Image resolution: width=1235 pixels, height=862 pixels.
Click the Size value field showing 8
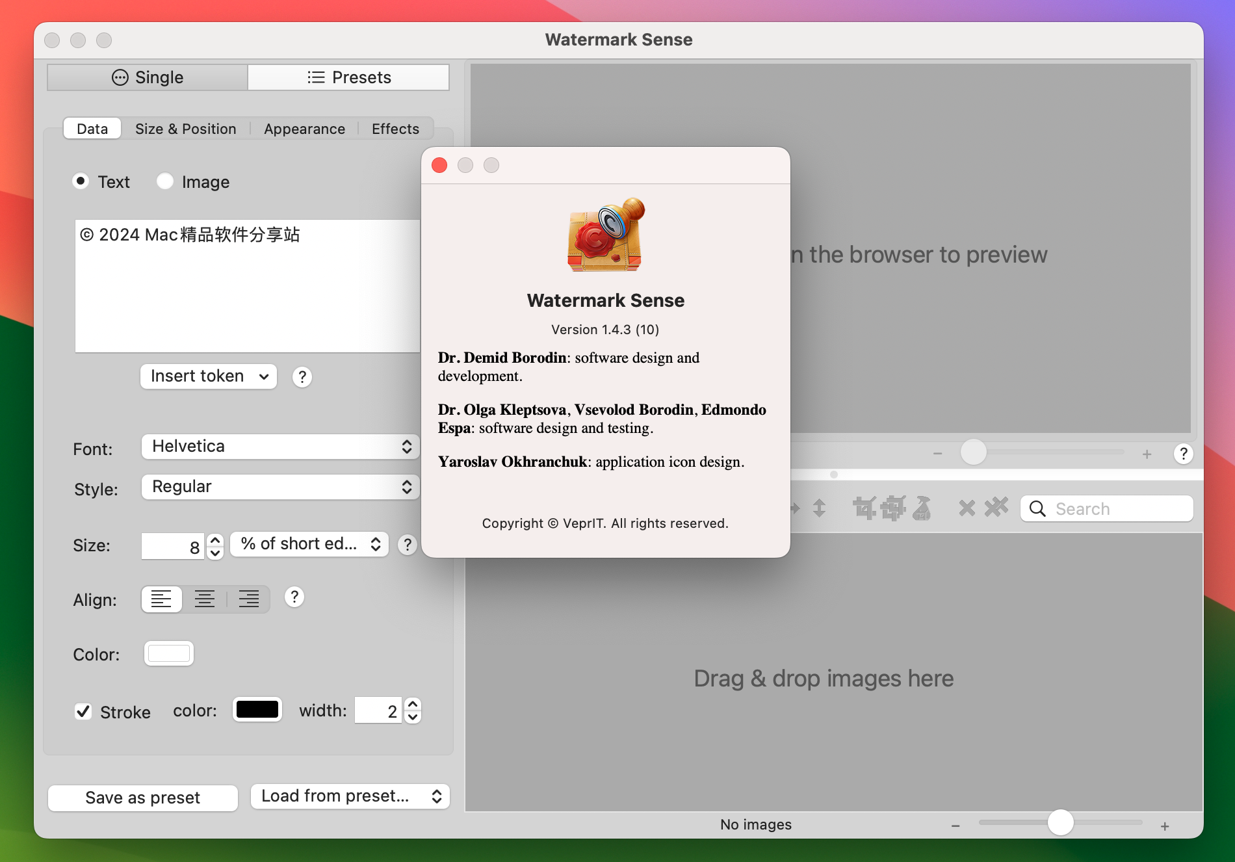(173, 546)
